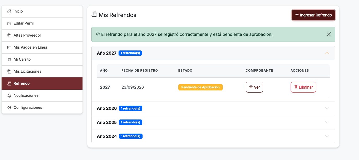Click the card icon beside Mis Pagos en Línea

[x=9, y=47]
